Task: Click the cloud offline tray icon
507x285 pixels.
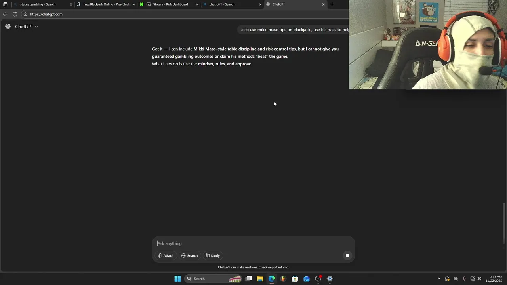Action: 456,279
